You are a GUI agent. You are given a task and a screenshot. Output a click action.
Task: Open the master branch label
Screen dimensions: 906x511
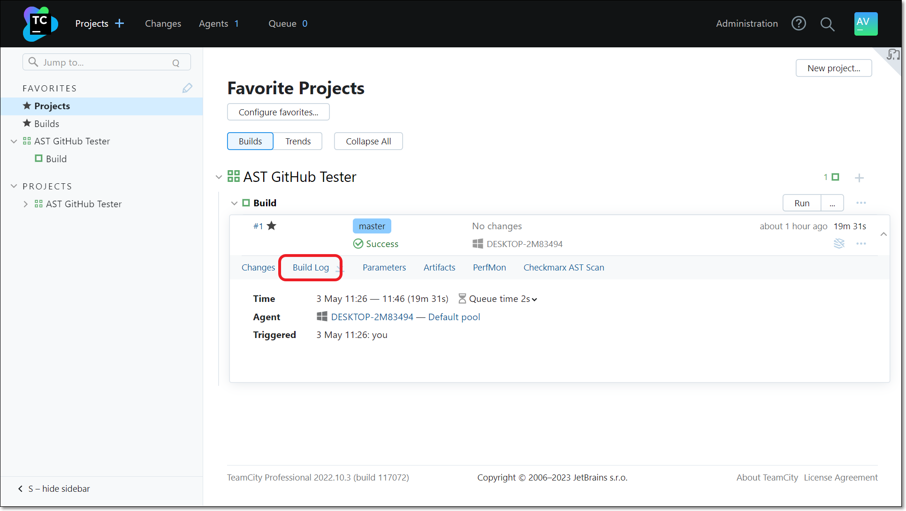[x=372, y=226]
